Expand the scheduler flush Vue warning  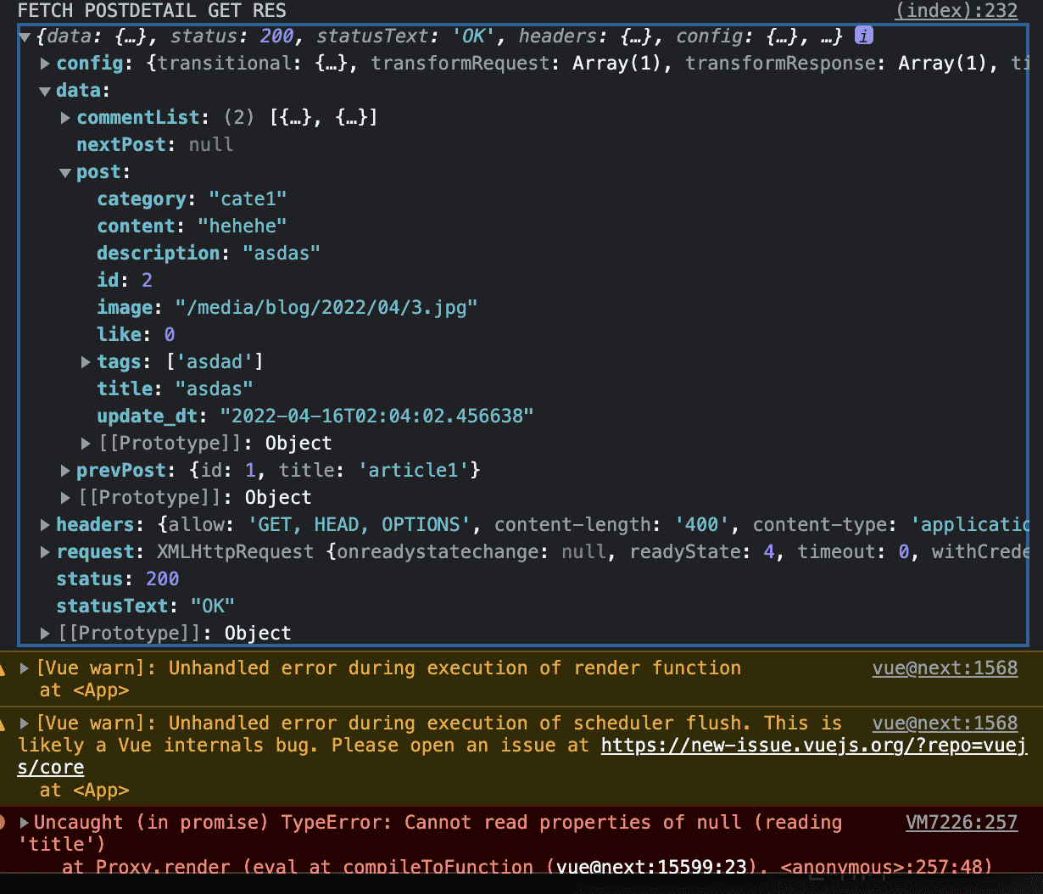click(x=25, y=724)
